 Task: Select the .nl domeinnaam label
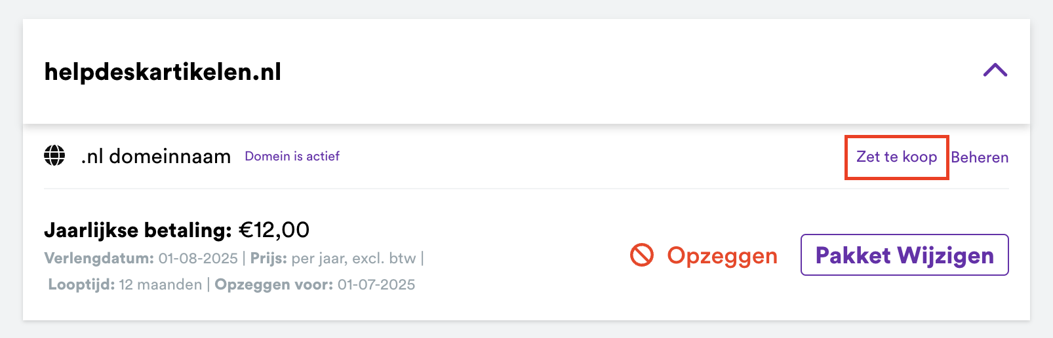coord(156,157)
